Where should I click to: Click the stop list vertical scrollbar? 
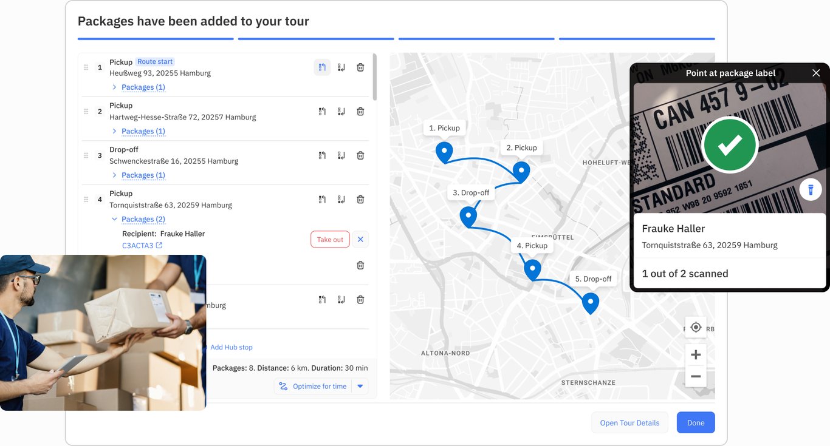coord(375,77)
